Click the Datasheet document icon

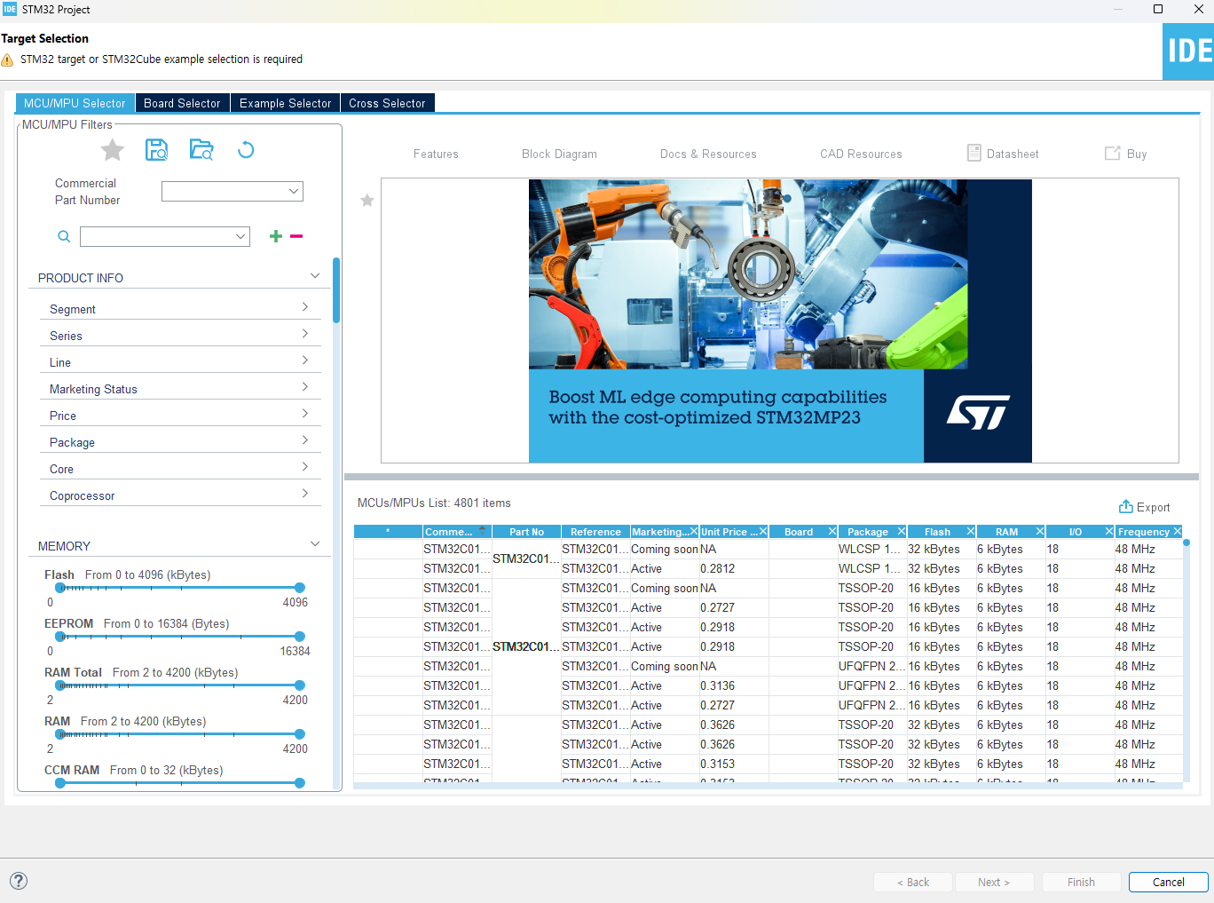[x=974, y=153]
